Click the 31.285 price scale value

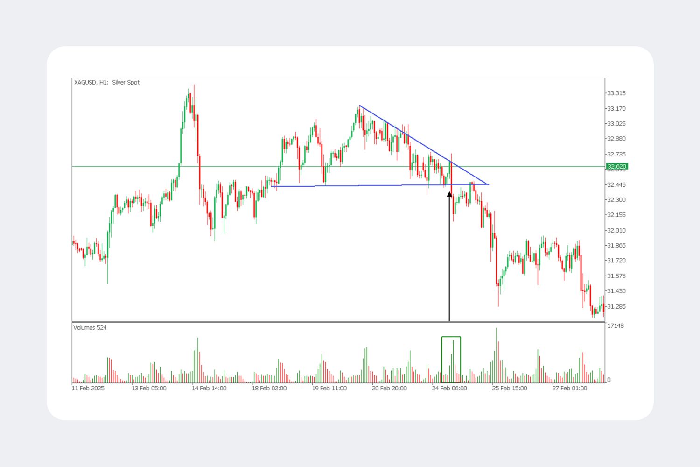coord(616,306)
